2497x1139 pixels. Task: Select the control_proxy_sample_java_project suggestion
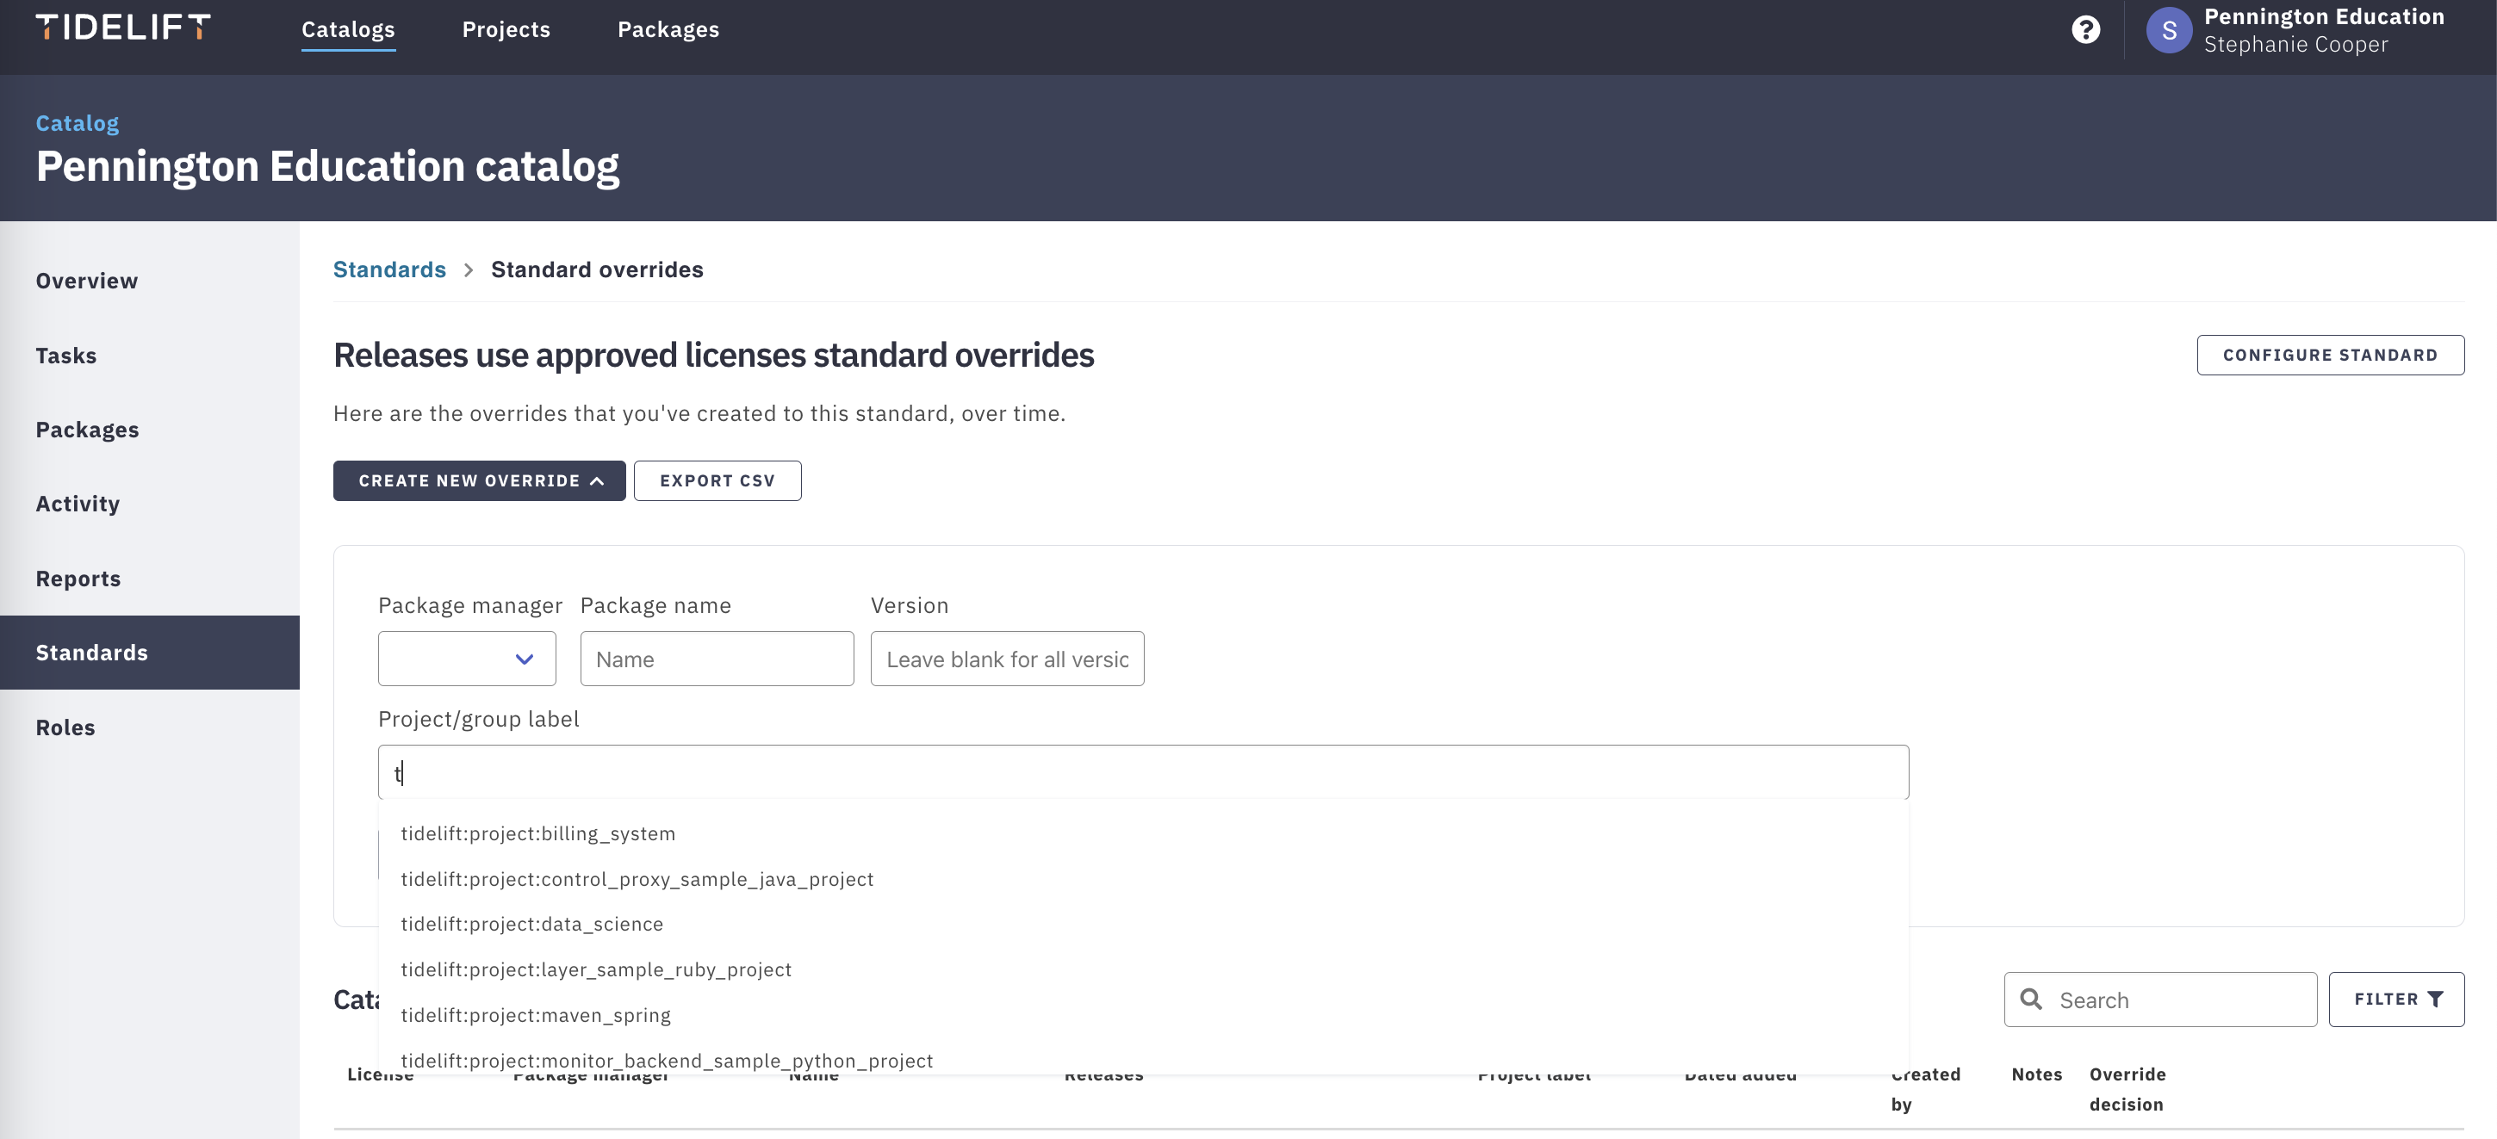[x=1143, y=880]
